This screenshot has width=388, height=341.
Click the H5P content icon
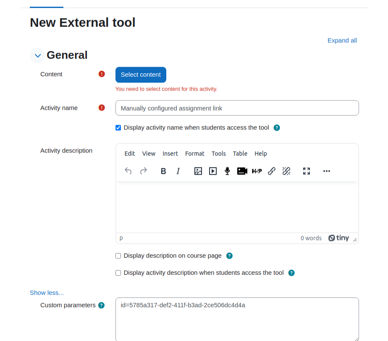click(x=257, y=171)
